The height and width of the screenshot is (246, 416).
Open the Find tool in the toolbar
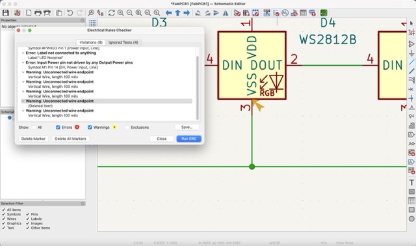pos(91,13)
